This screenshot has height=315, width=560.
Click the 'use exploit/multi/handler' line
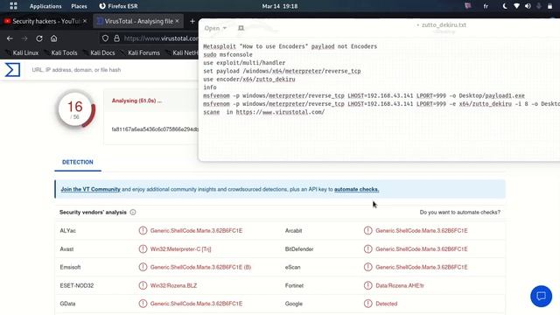click(244, 63)
